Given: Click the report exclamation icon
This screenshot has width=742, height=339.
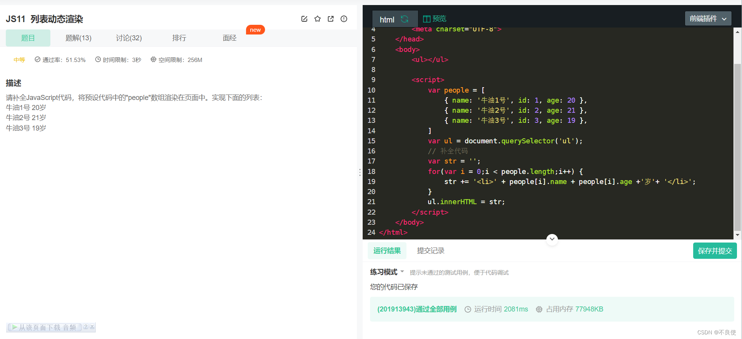Looking at the screenshot, I should pos(344,19).
